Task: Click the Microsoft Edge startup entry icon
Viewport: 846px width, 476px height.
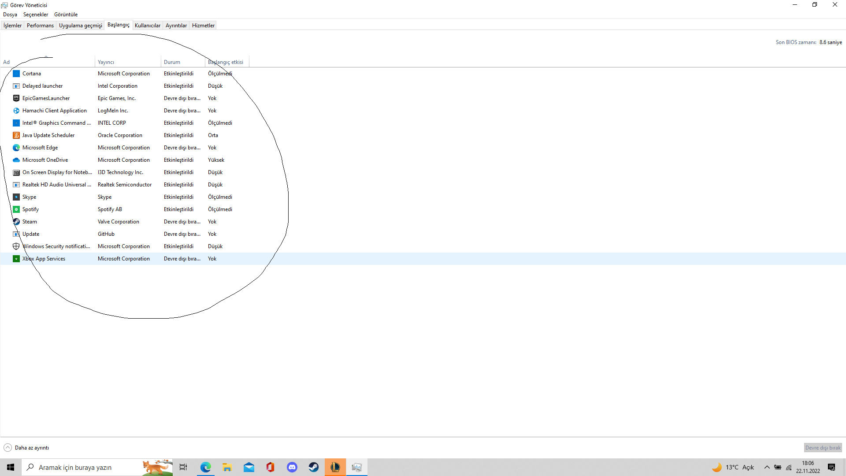Action: pyautogui.click(x=16, y=148)
